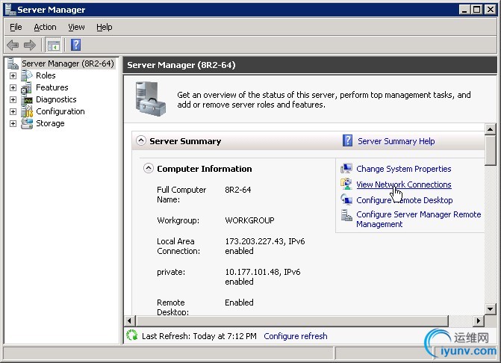501x363 pixels.
Task: Open Help via the toolbar question mark icon
Action: coord(75,45)
